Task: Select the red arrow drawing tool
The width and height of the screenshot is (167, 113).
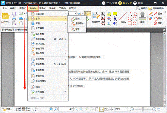Action: [130, 14]
